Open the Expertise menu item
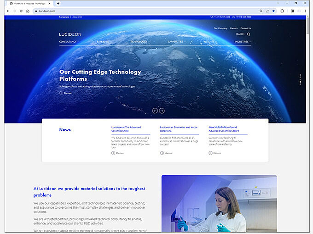 coord(103,42)
